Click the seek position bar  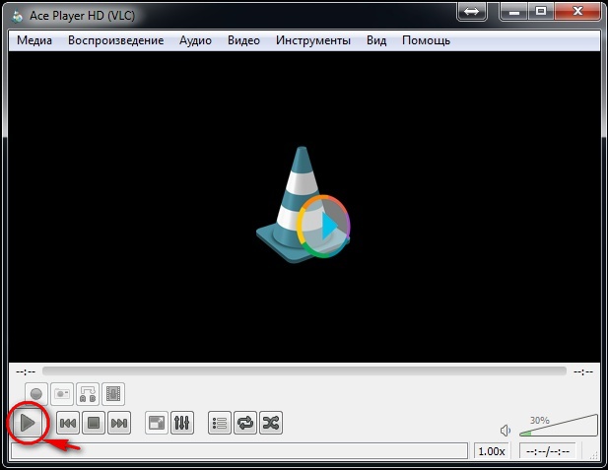pos(304,371)
